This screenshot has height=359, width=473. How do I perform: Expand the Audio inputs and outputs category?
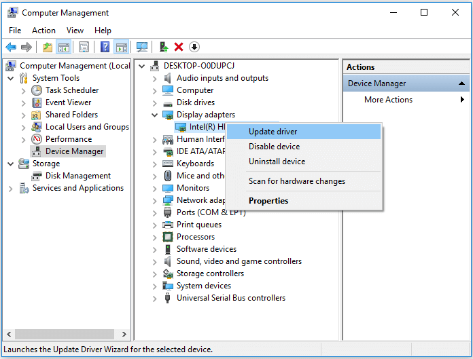click(155, 78)
